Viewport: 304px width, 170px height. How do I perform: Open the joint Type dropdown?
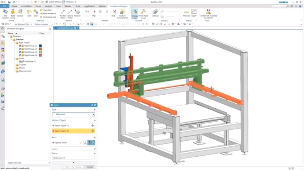[x=73, y=114]
